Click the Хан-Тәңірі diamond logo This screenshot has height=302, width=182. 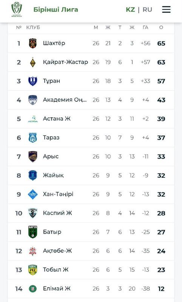click(x=33, y=194)
